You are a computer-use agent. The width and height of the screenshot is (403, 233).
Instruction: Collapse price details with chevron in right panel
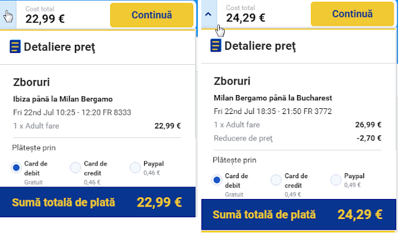(x=208, y=14)
